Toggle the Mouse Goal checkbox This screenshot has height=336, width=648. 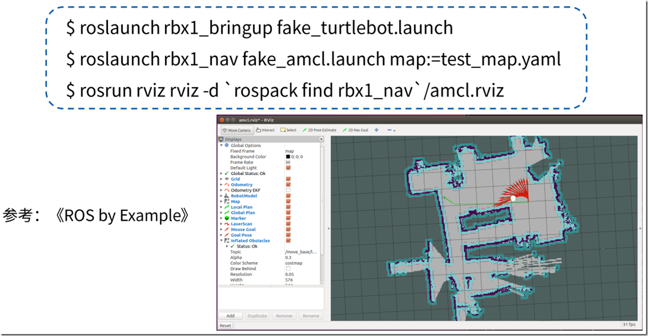click(x=288, y=230)
